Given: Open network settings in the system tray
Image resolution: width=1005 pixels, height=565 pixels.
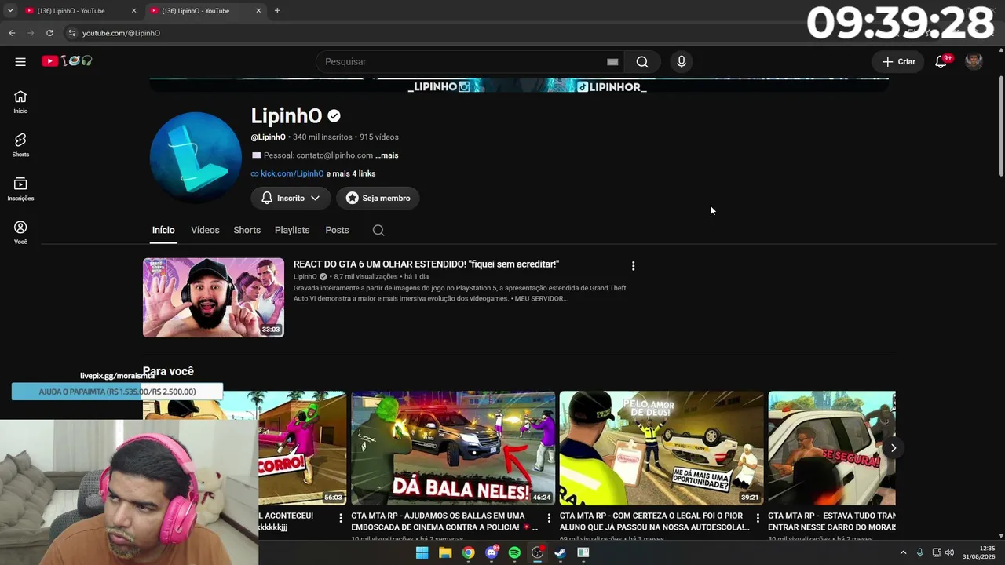Looking at the screenshot, I should [x=936, y=552].
